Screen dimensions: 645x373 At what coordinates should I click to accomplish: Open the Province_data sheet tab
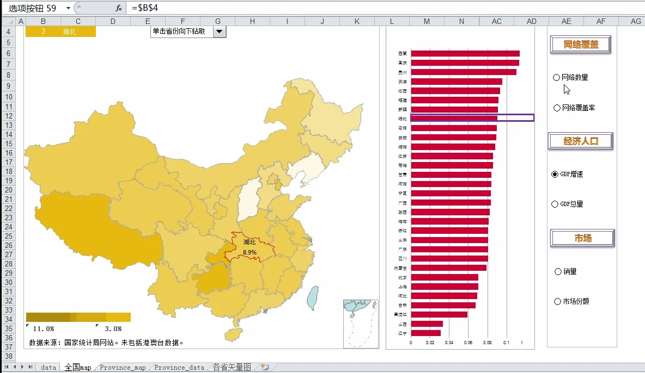pyautogui.click(x=179, y=367)
